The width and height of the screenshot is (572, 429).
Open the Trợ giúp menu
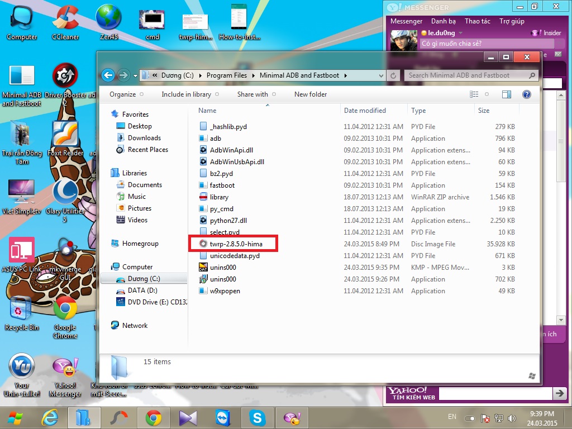[512, 21]
